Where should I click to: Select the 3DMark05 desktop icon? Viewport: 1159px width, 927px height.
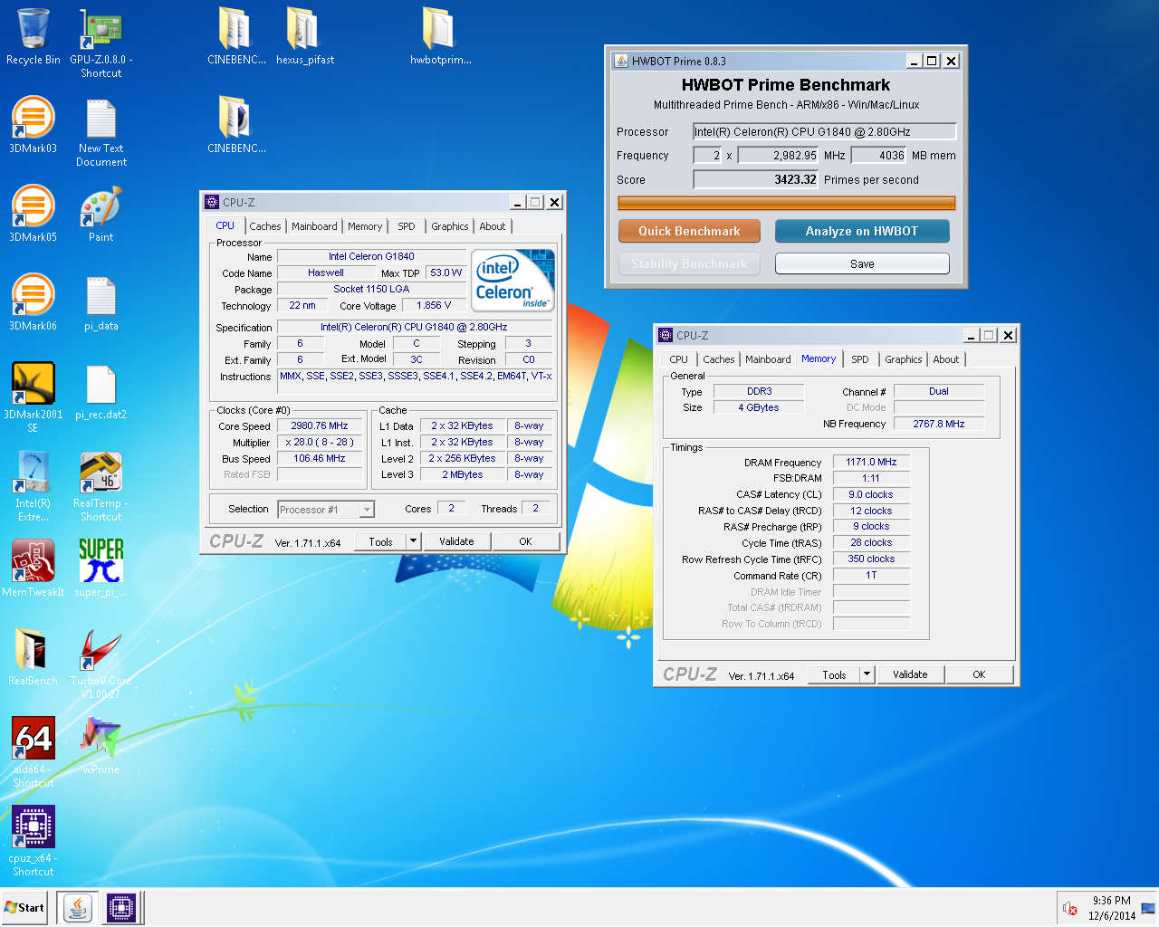point(34,214)
